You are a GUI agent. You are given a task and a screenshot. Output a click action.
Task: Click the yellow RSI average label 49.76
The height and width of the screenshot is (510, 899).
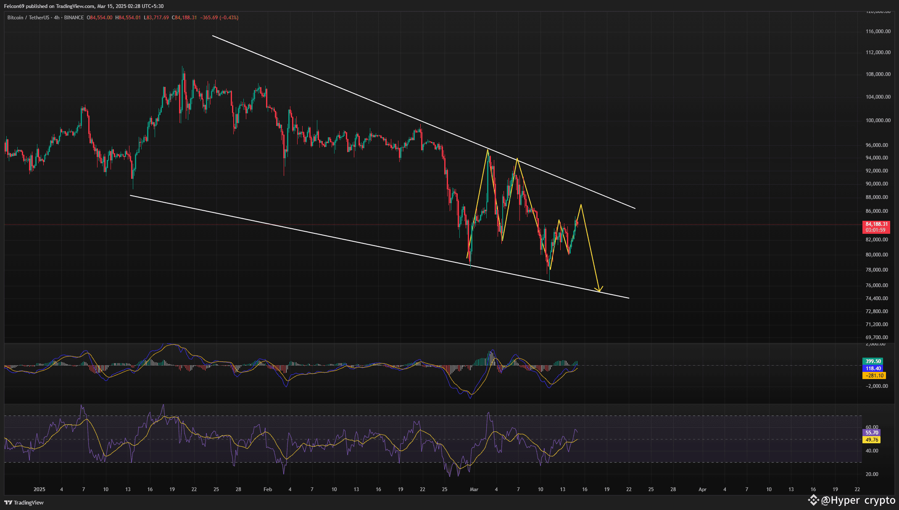click(x=872, y=440)
